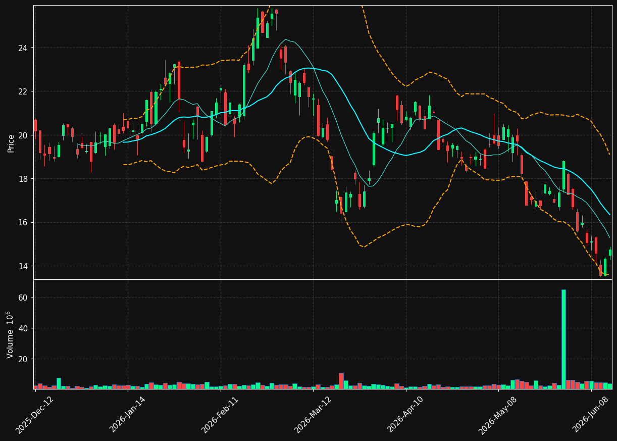Click the price tick label 24
This screenshot has height=441, width=617.
24,48
